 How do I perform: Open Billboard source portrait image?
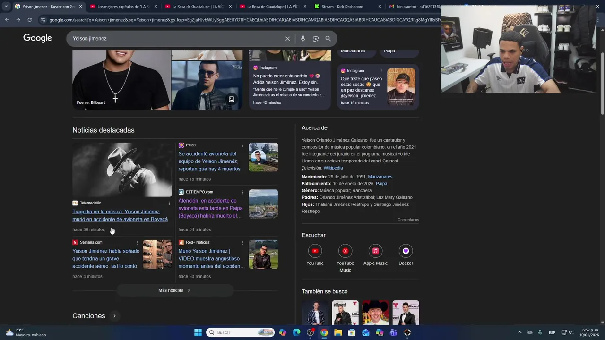click(121, 80)
